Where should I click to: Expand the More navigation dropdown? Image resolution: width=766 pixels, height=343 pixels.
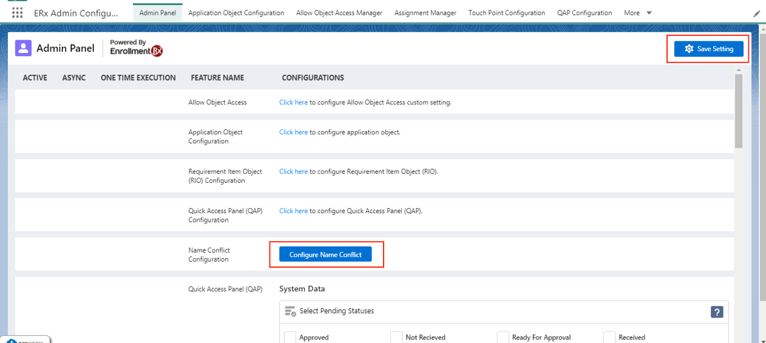point(637,13)
